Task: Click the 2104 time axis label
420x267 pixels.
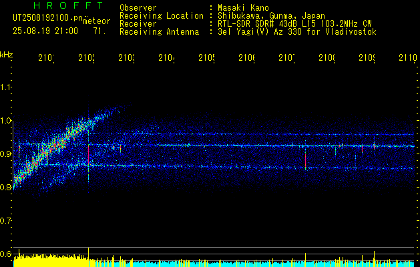Action: tap(167, 58)
